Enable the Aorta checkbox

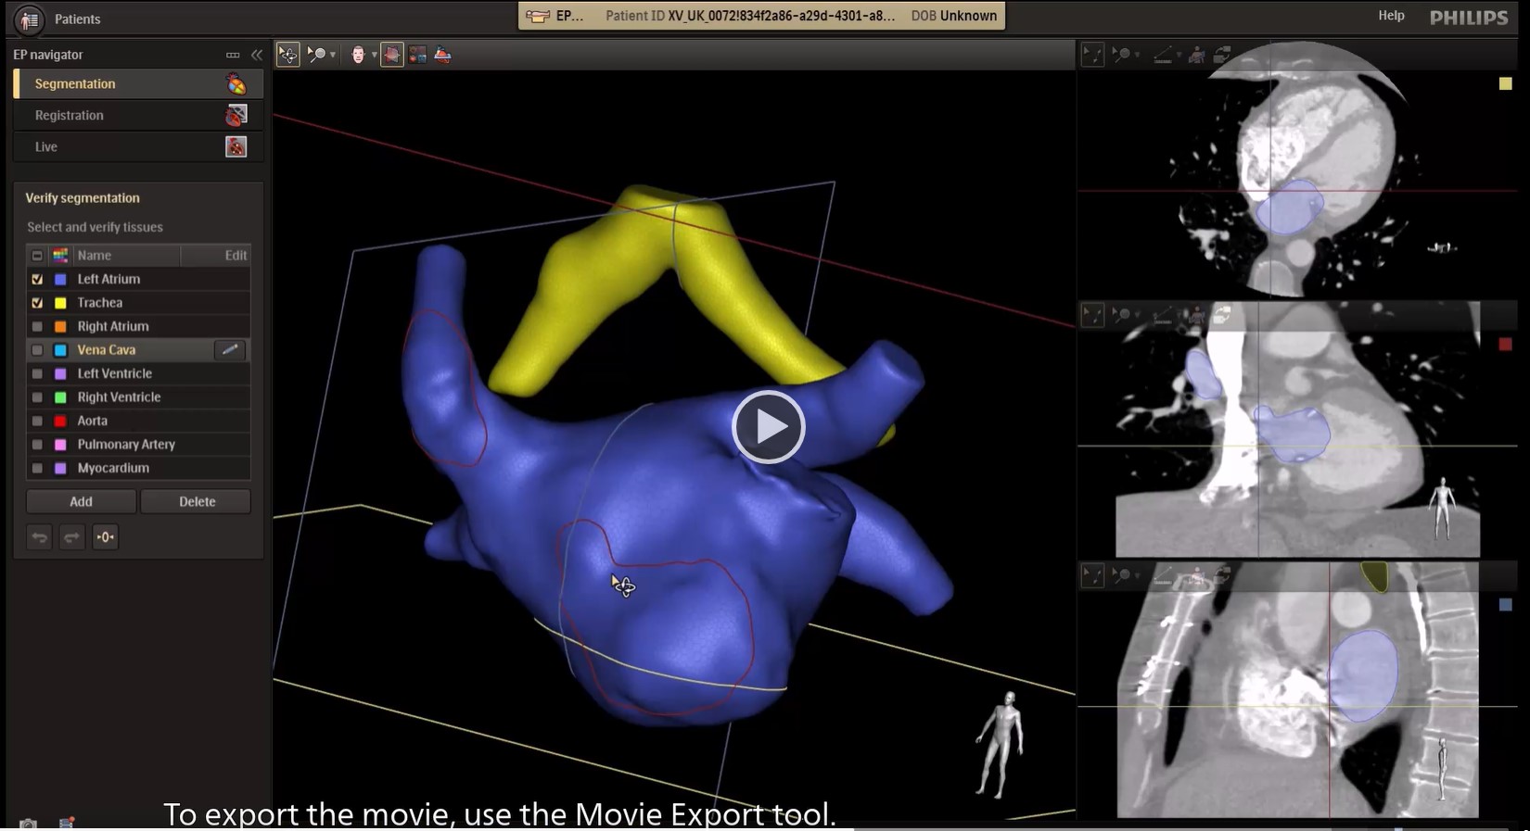point(37,421)
